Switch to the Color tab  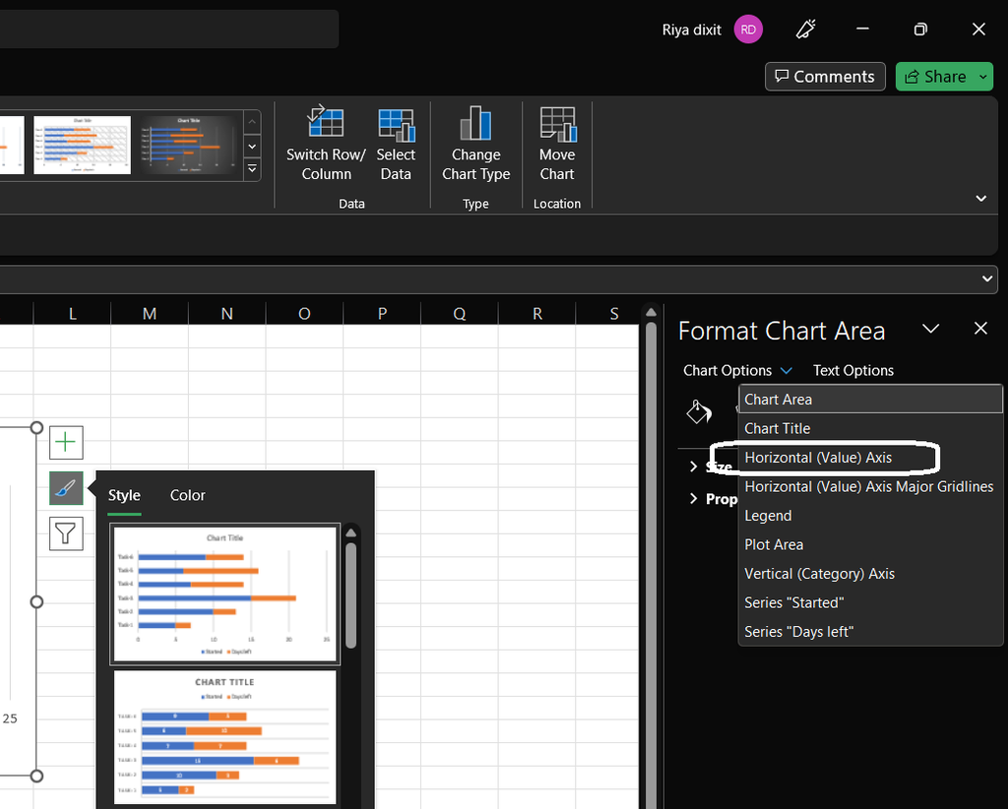[187, 495]
